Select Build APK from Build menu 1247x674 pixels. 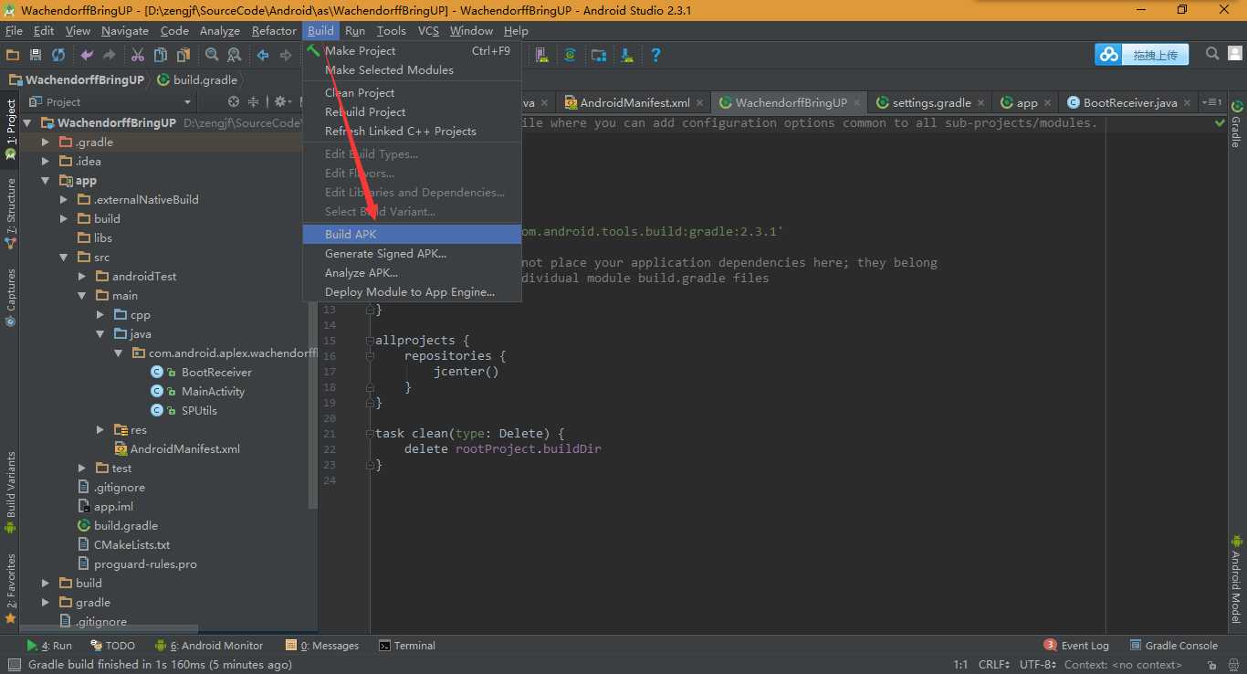click(412, 234)
